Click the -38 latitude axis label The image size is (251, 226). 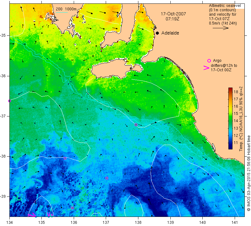point(3,156)
